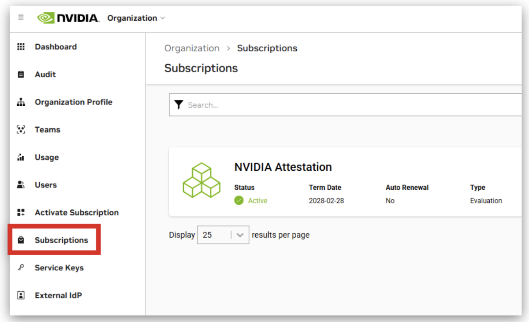Click the Service Keys key icon

tap(21, 268)
